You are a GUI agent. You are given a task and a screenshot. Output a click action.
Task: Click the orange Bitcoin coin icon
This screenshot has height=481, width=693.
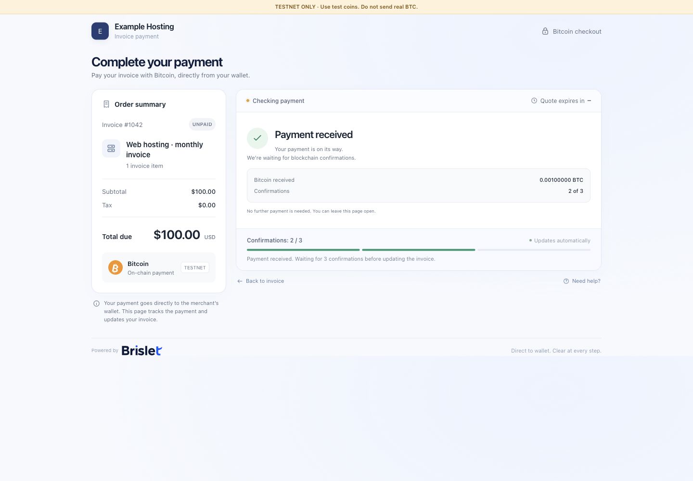click(115, 268)
